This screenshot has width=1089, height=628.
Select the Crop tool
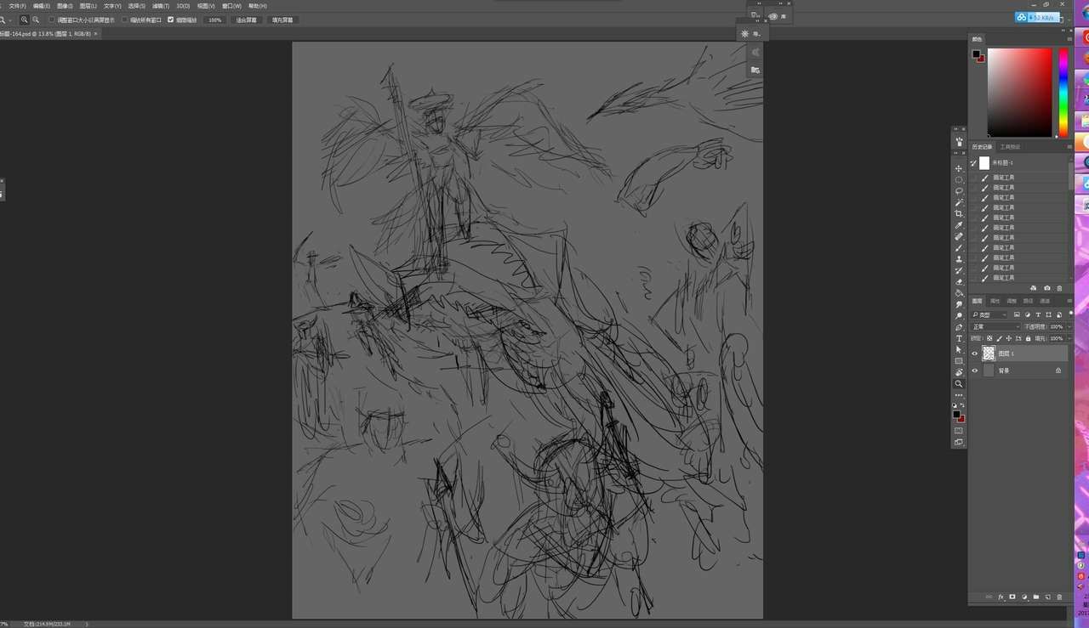coord(959,213)
